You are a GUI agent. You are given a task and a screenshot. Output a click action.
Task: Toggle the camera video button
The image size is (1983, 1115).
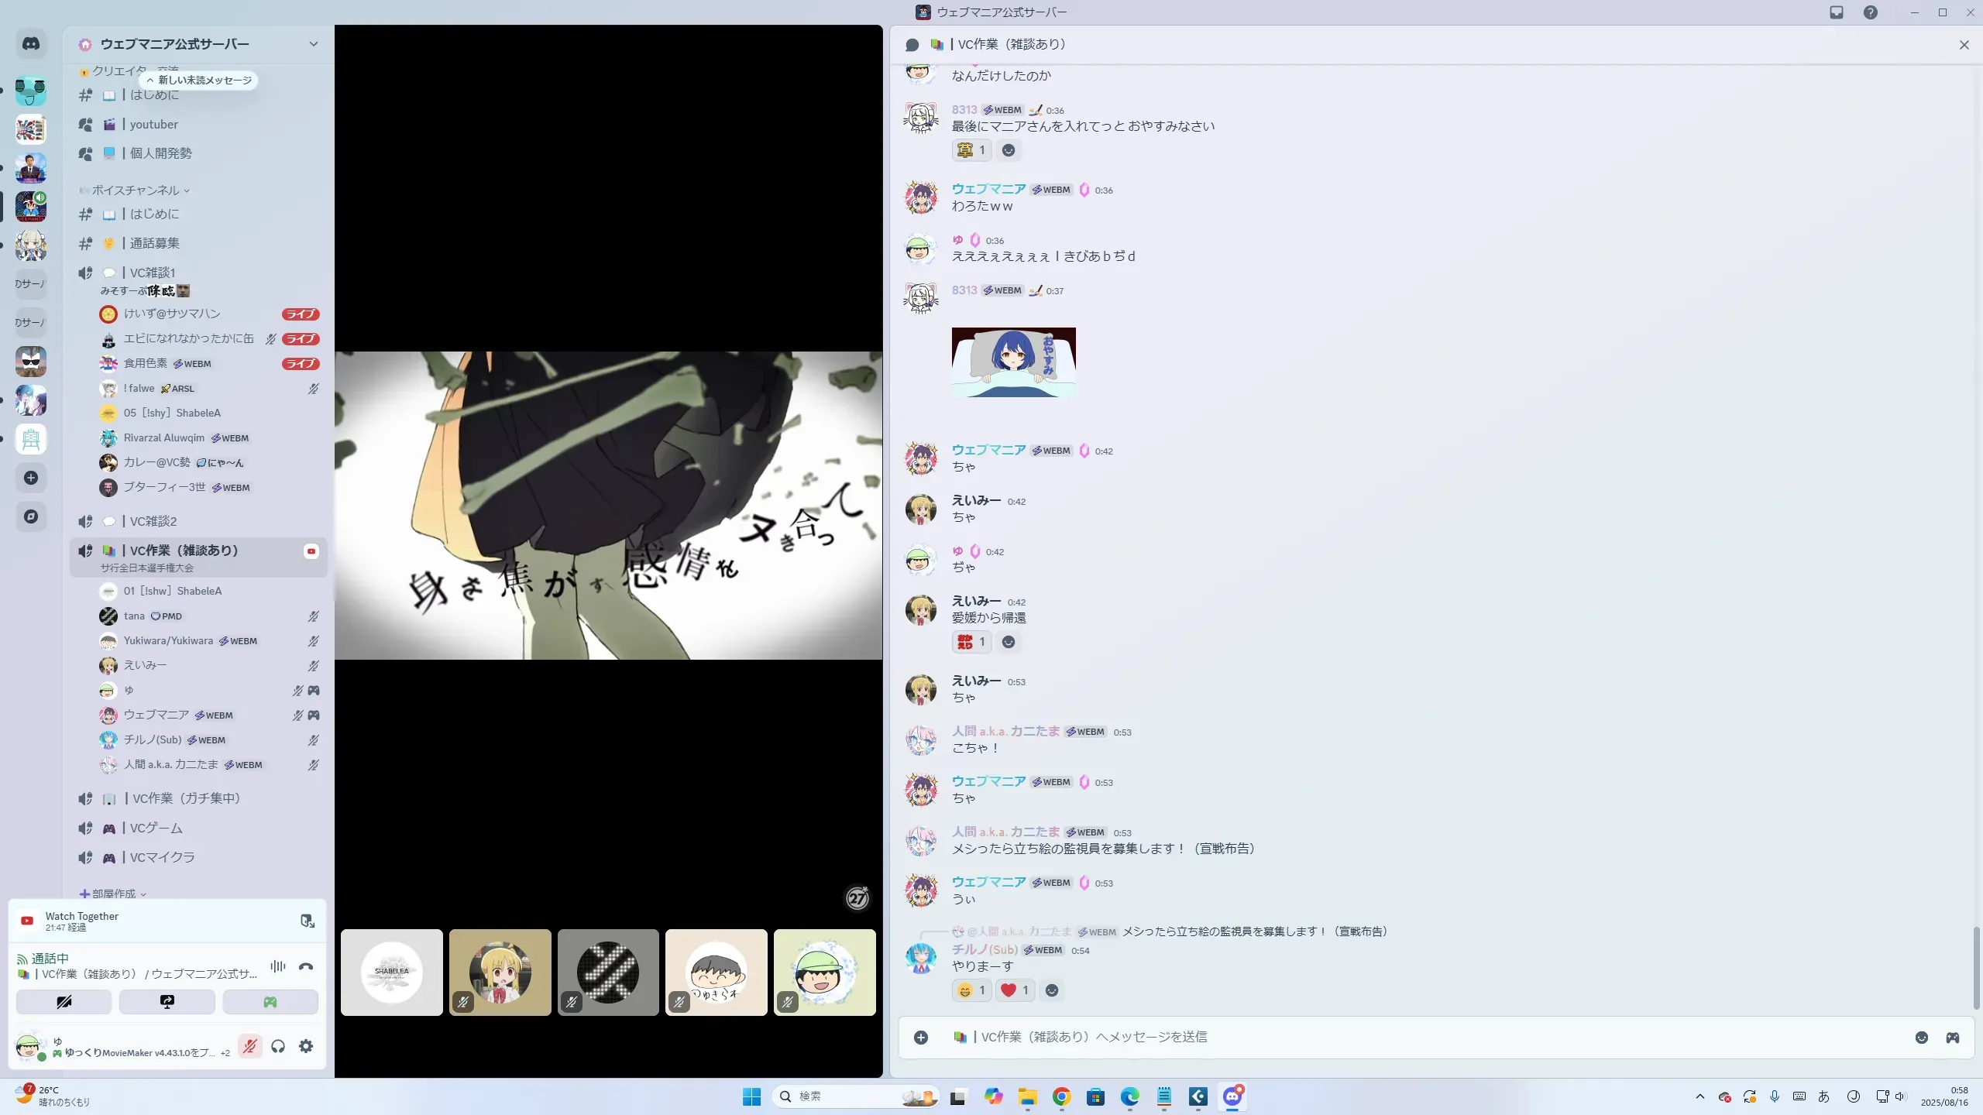64,1002
